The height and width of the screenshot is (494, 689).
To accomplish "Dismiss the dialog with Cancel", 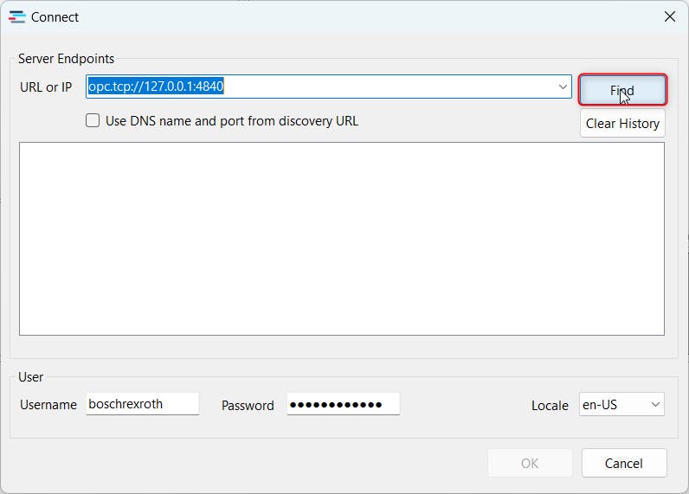I will 623,463.
